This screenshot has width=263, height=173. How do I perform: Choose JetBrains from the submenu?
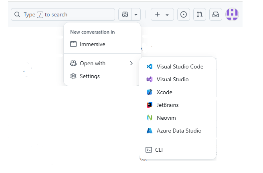click(x=167, y=105)
